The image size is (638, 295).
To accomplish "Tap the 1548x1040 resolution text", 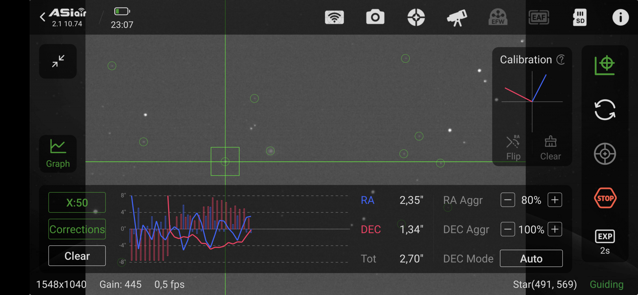I will 61,284.
